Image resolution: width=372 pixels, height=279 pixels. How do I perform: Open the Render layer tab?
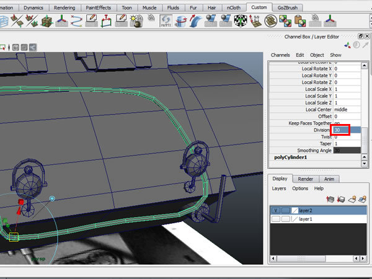[x=305, y=179]
